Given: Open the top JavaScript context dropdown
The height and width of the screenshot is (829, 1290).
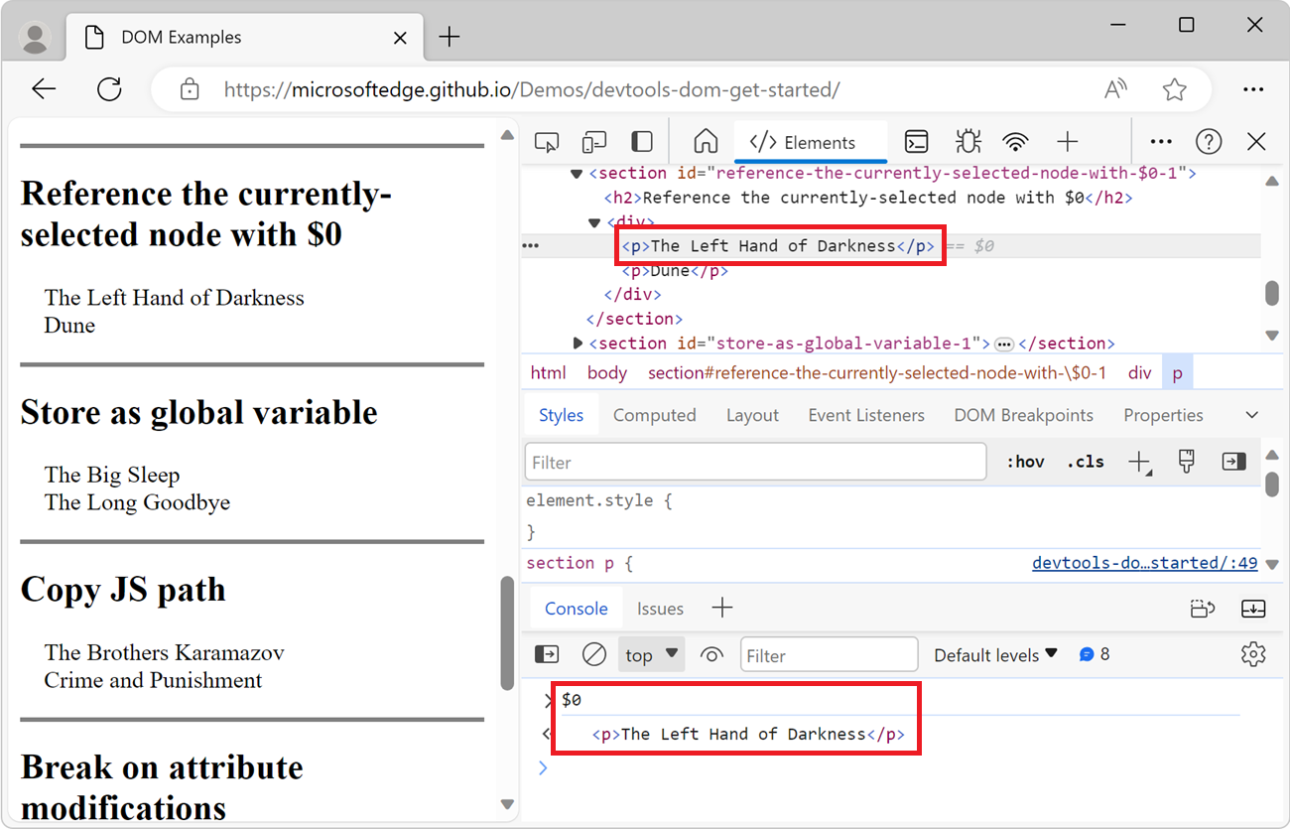Looking at the screenshot, I should tap(651, 655).
